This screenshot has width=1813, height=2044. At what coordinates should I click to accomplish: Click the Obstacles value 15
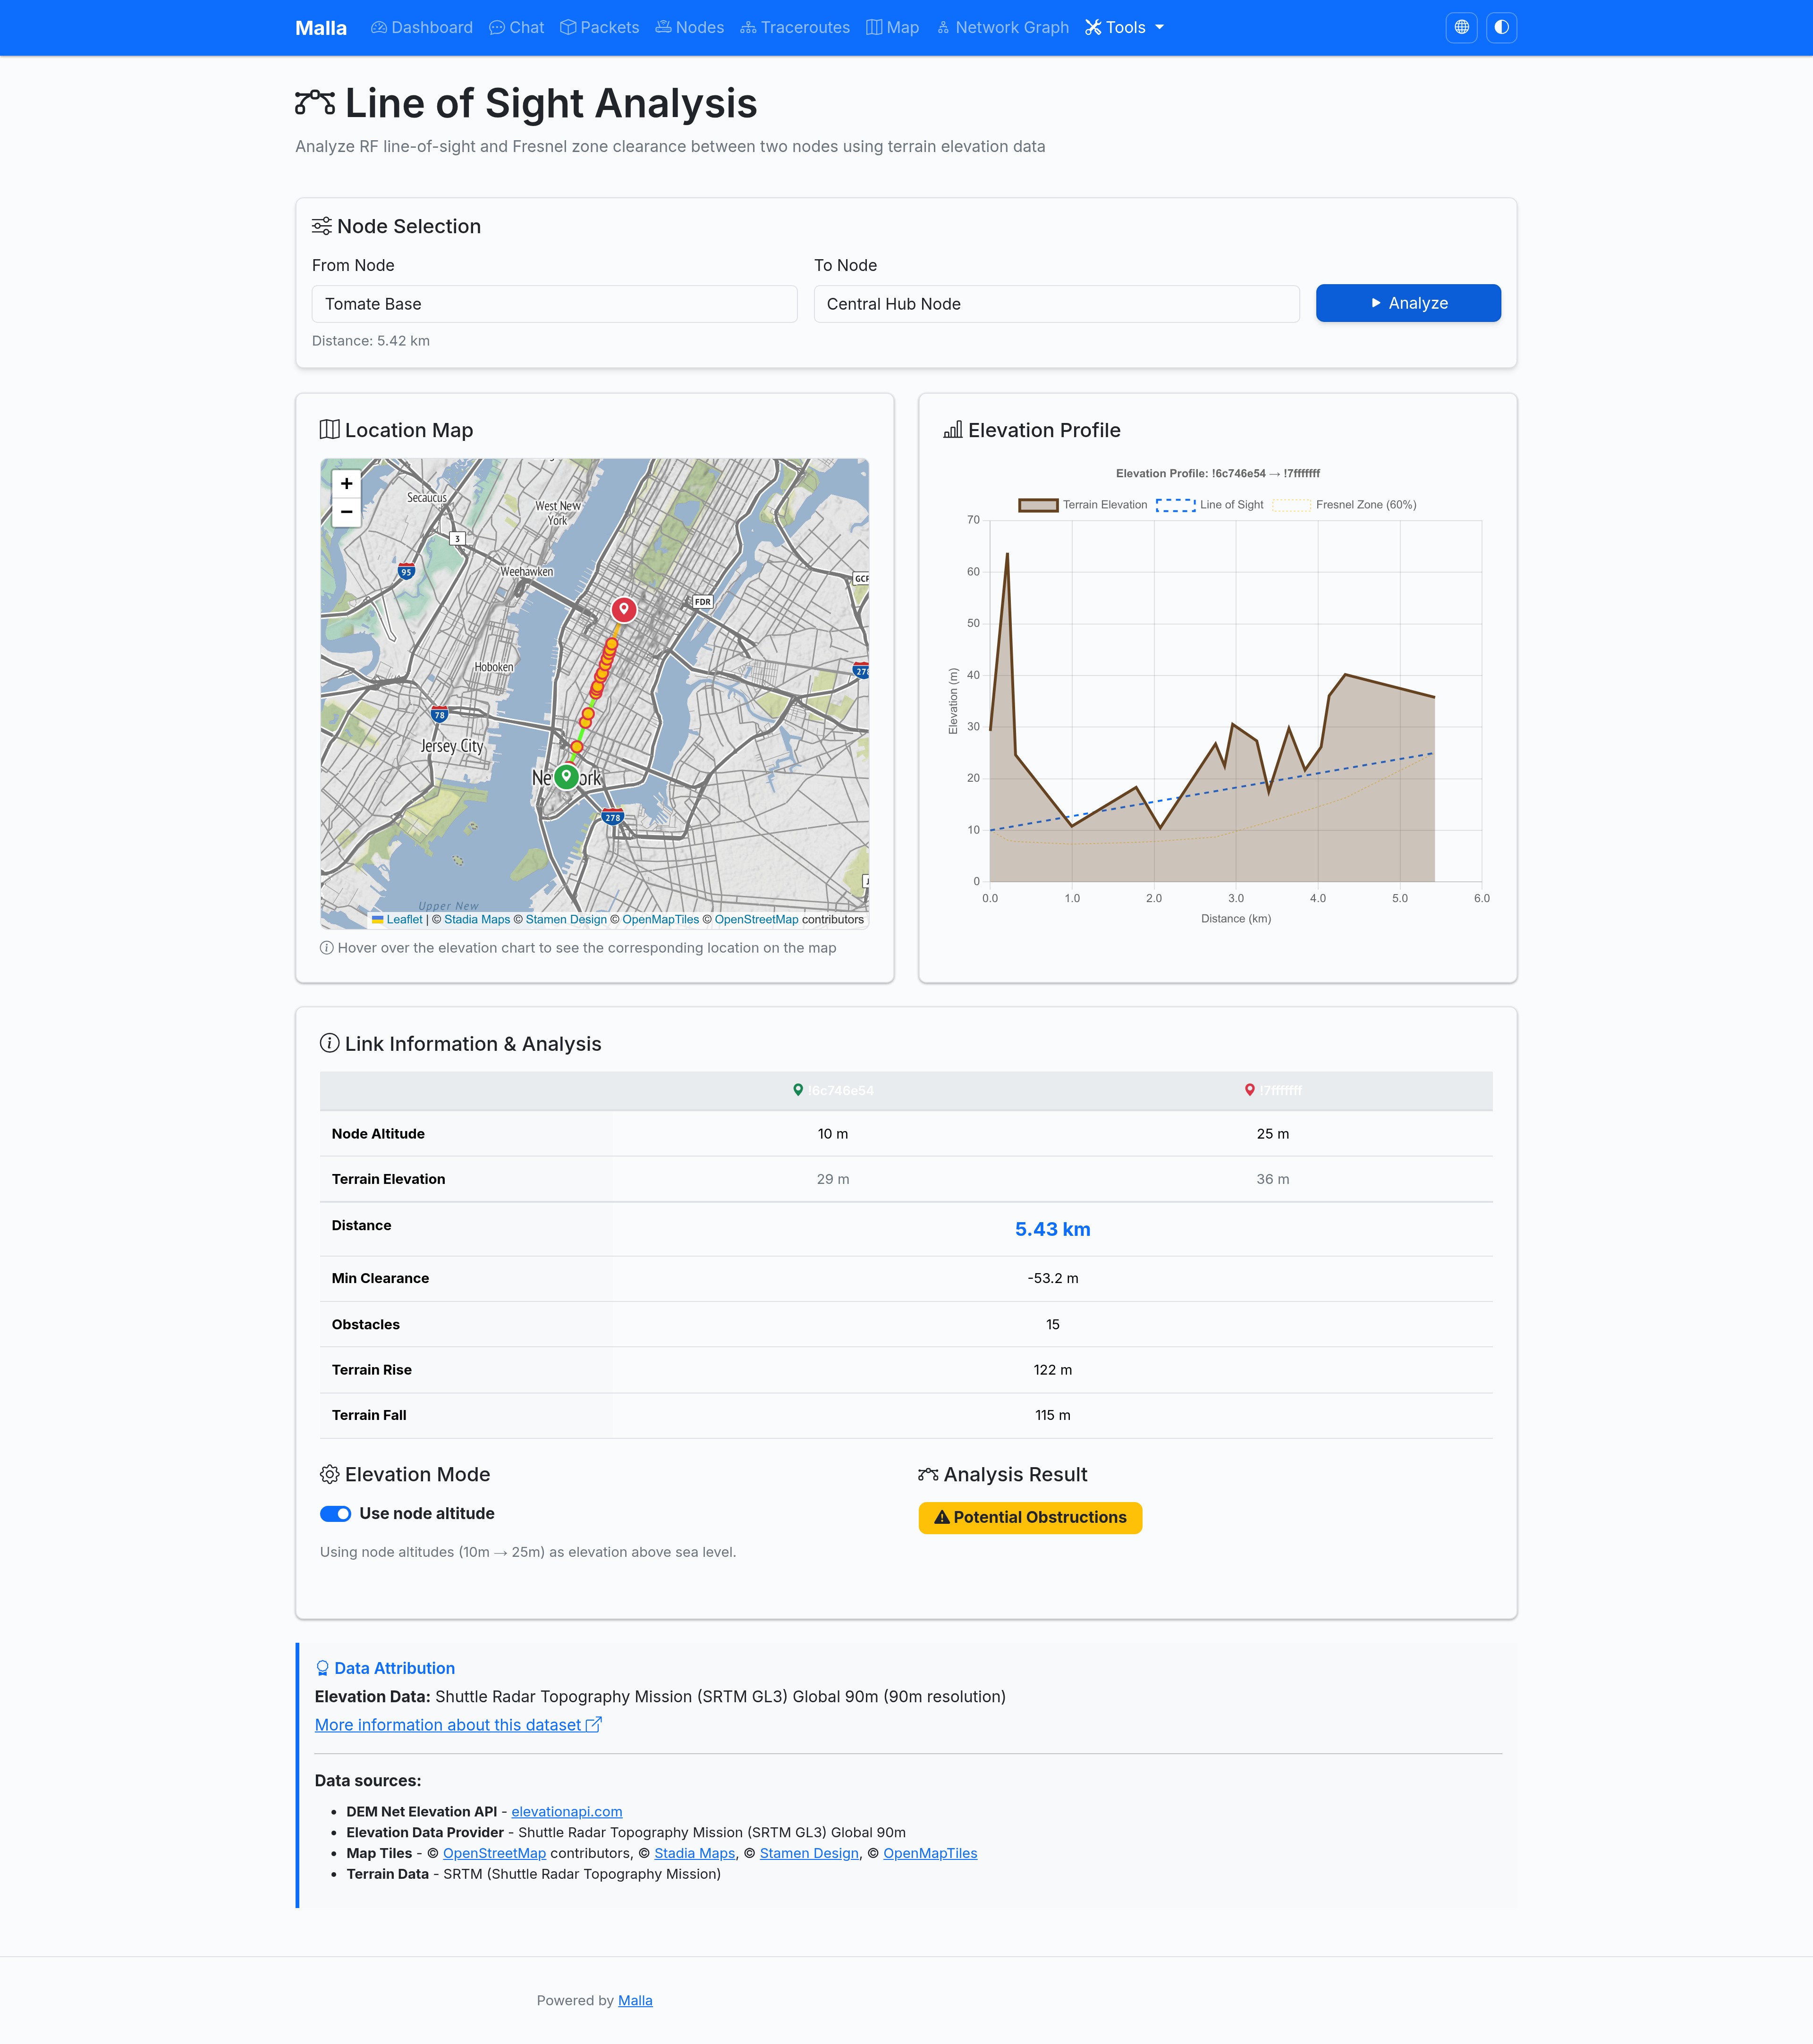tap(1053, 1325)
